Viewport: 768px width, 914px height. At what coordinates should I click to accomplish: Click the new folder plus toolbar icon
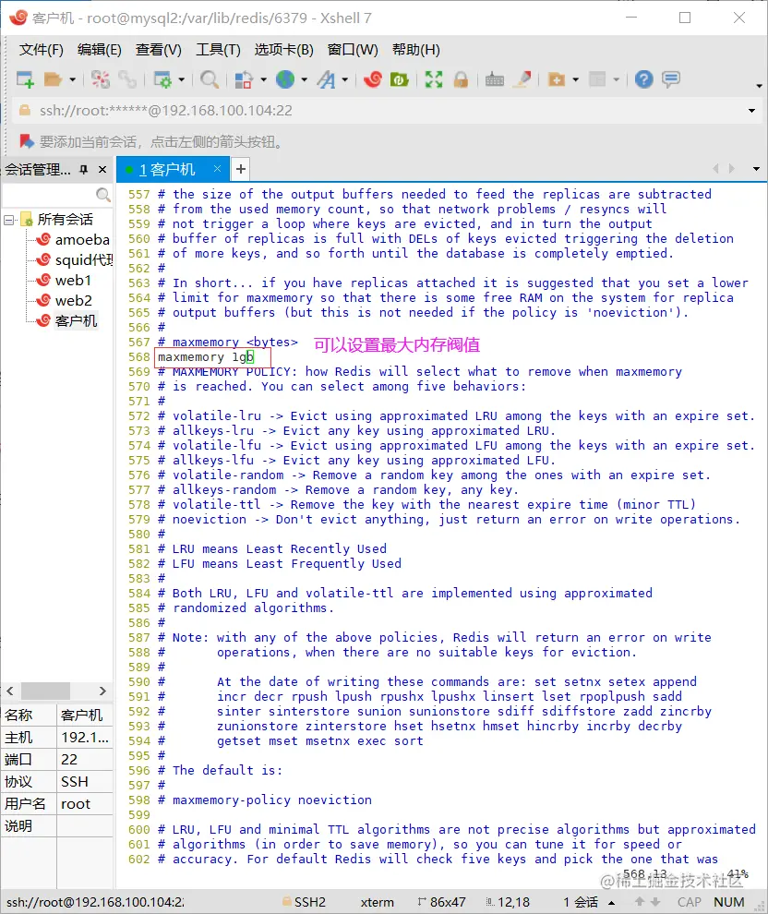[557, 79]
